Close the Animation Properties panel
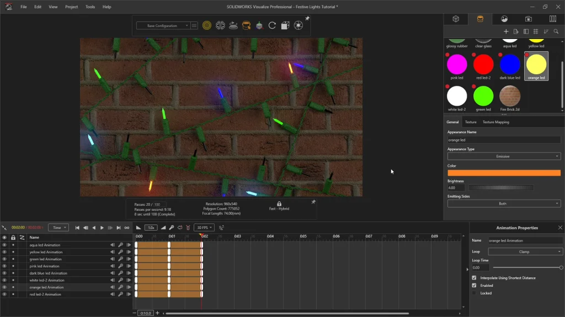Screen dimensions: 565x317 560,228
